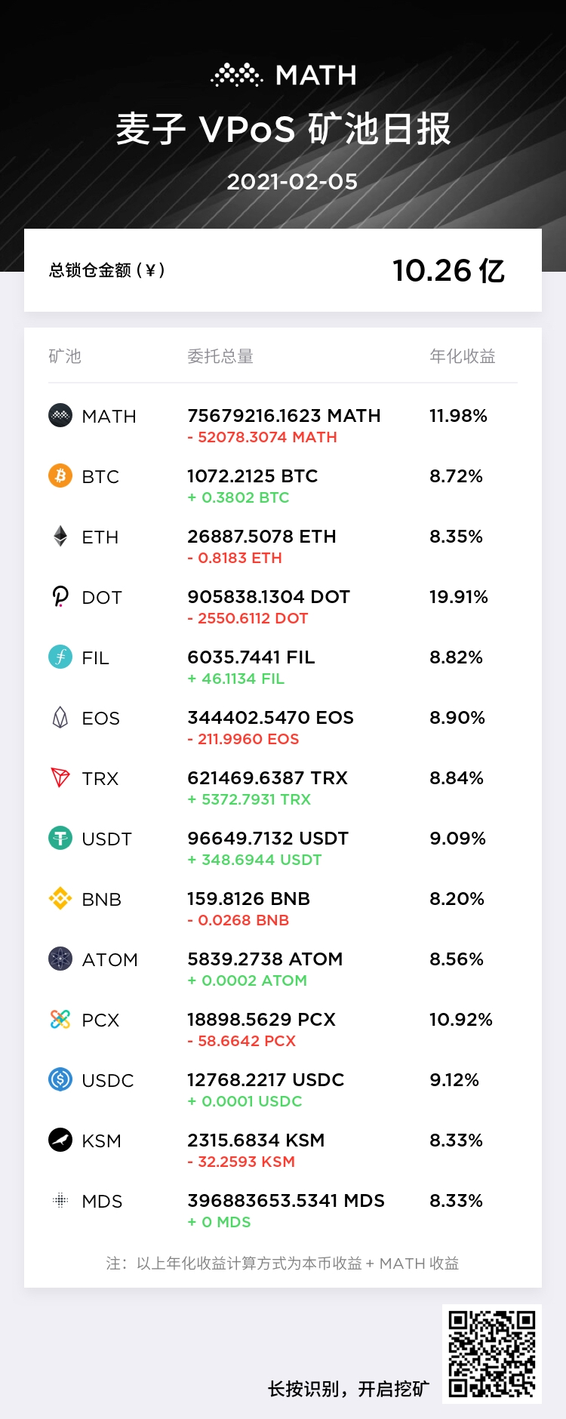566x1419 pixels.
Task: Select the colorful PCX icon
Action: [x=60, y=1019]
